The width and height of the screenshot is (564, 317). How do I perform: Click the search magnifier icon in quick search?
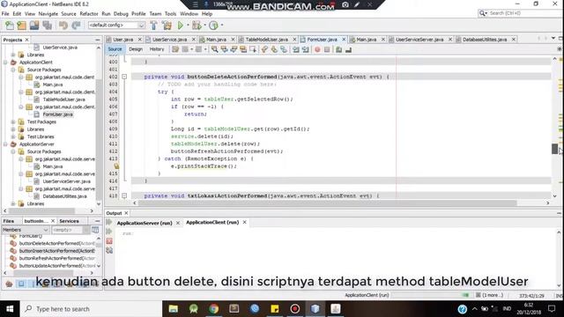point(483,13)
